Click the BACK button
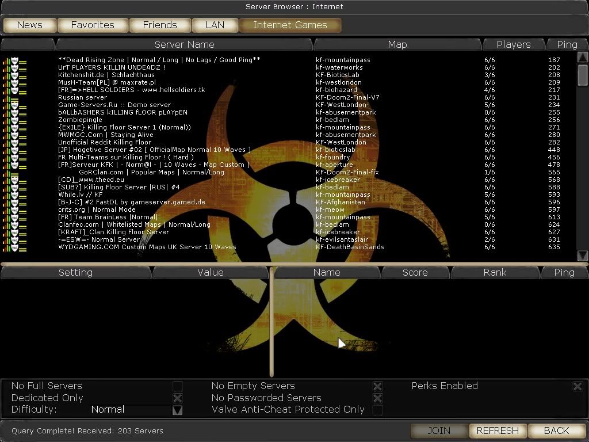 (556, 430)
